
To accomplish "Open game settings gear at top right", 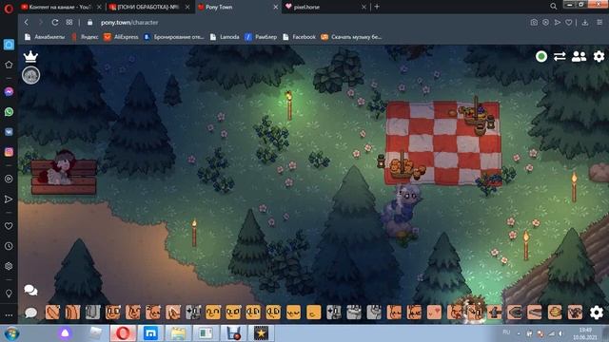I will [x=599, y=57].
